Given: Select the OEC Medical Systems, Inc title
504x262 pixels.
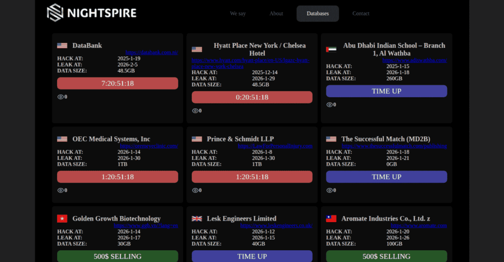Looking at the screenshot, I should (x=111, y=139).
